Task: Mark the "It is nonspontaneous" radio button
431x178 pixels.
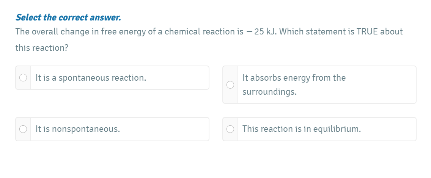Action: (x=23, y=129)
